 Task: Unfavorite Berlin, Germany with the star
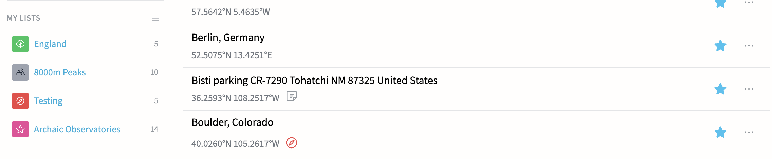pos(720,46)
